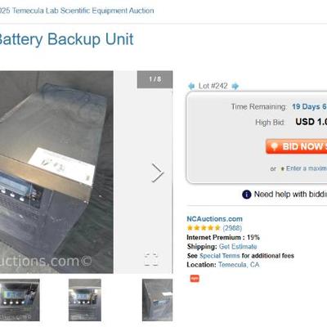327x327 pixels.
Task: Click the BID NOW button
Action: pos(297,146)
